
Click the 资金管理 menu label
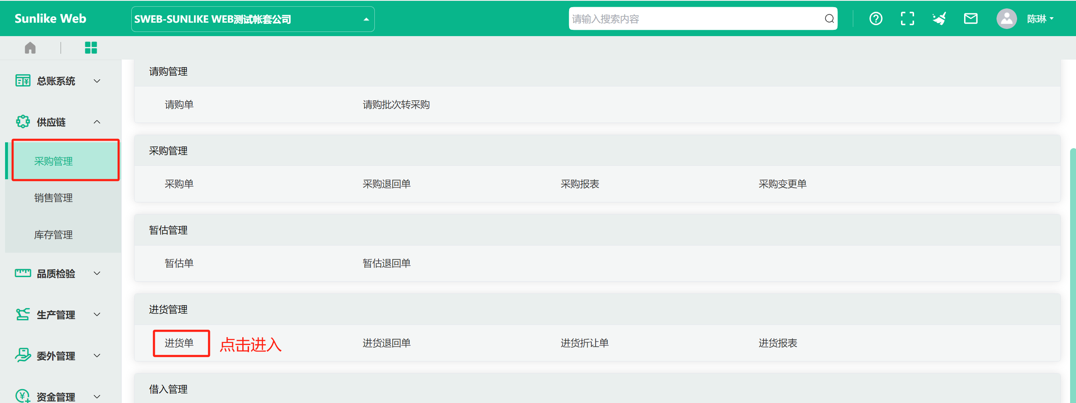[56, 397]
